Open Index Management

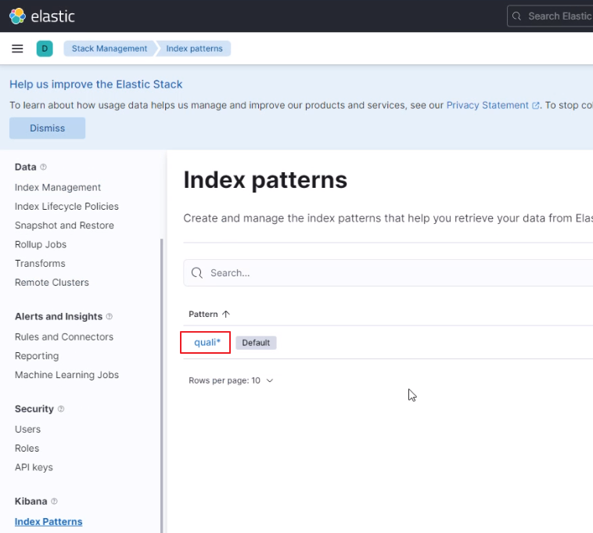point(57,187)
